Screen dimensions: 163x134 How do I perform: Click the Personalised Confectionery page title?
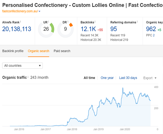[83, 5]
